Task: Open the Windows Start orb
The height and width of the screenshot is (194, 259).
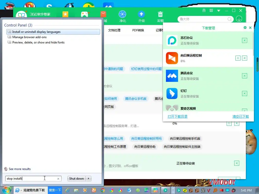Action: (x=6, y=190)
